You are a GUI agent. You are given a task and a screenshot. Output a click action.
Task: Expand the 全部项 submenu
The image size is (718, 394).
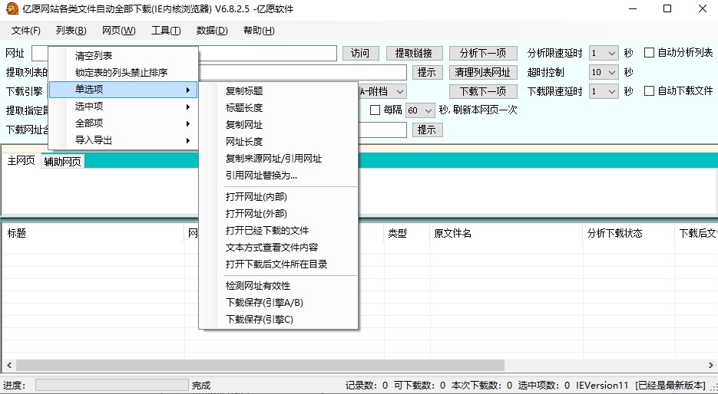(x=124, y=123)
